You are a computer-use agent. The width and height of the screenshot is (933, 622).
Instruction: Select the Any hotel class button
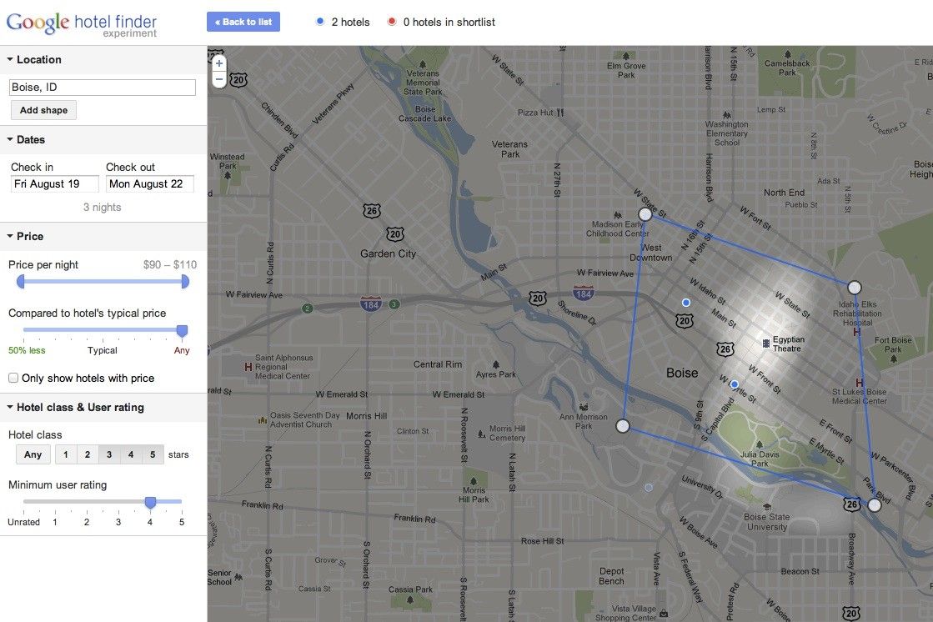[33, 454]
